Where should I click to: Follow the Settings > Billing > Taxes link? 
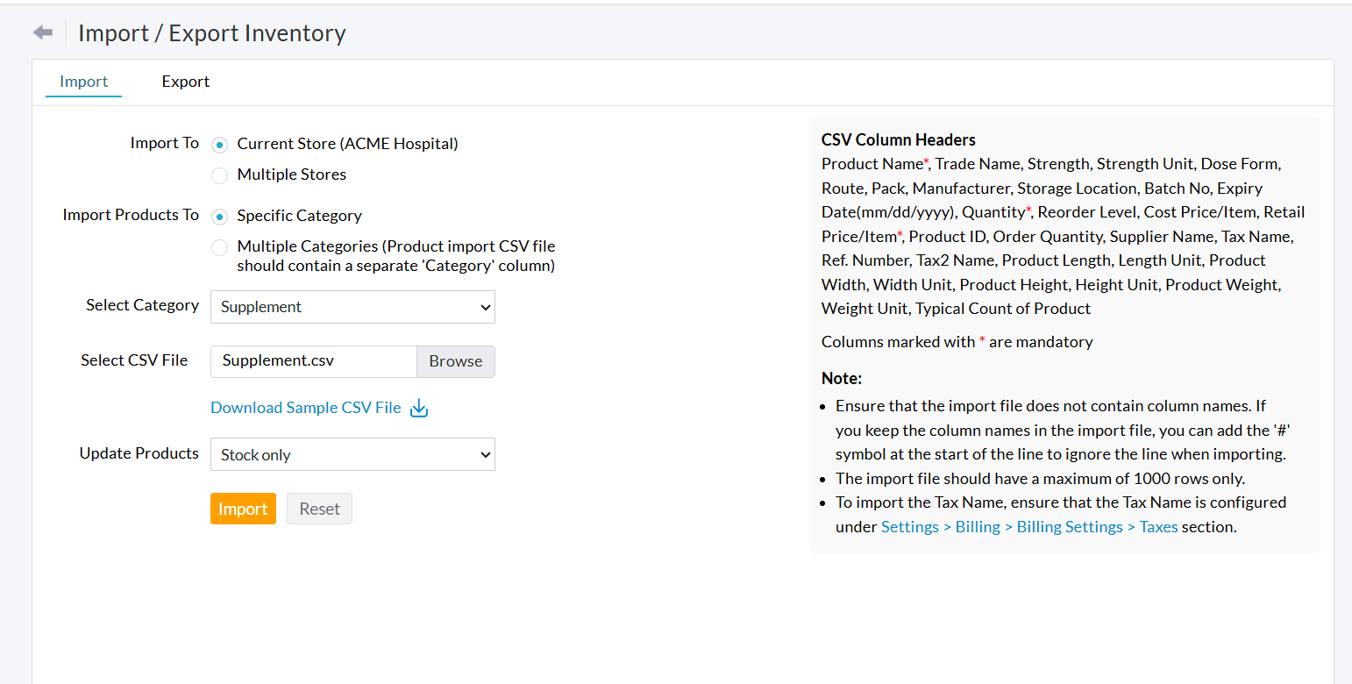pyautogui.click(x=1028, y=527)
